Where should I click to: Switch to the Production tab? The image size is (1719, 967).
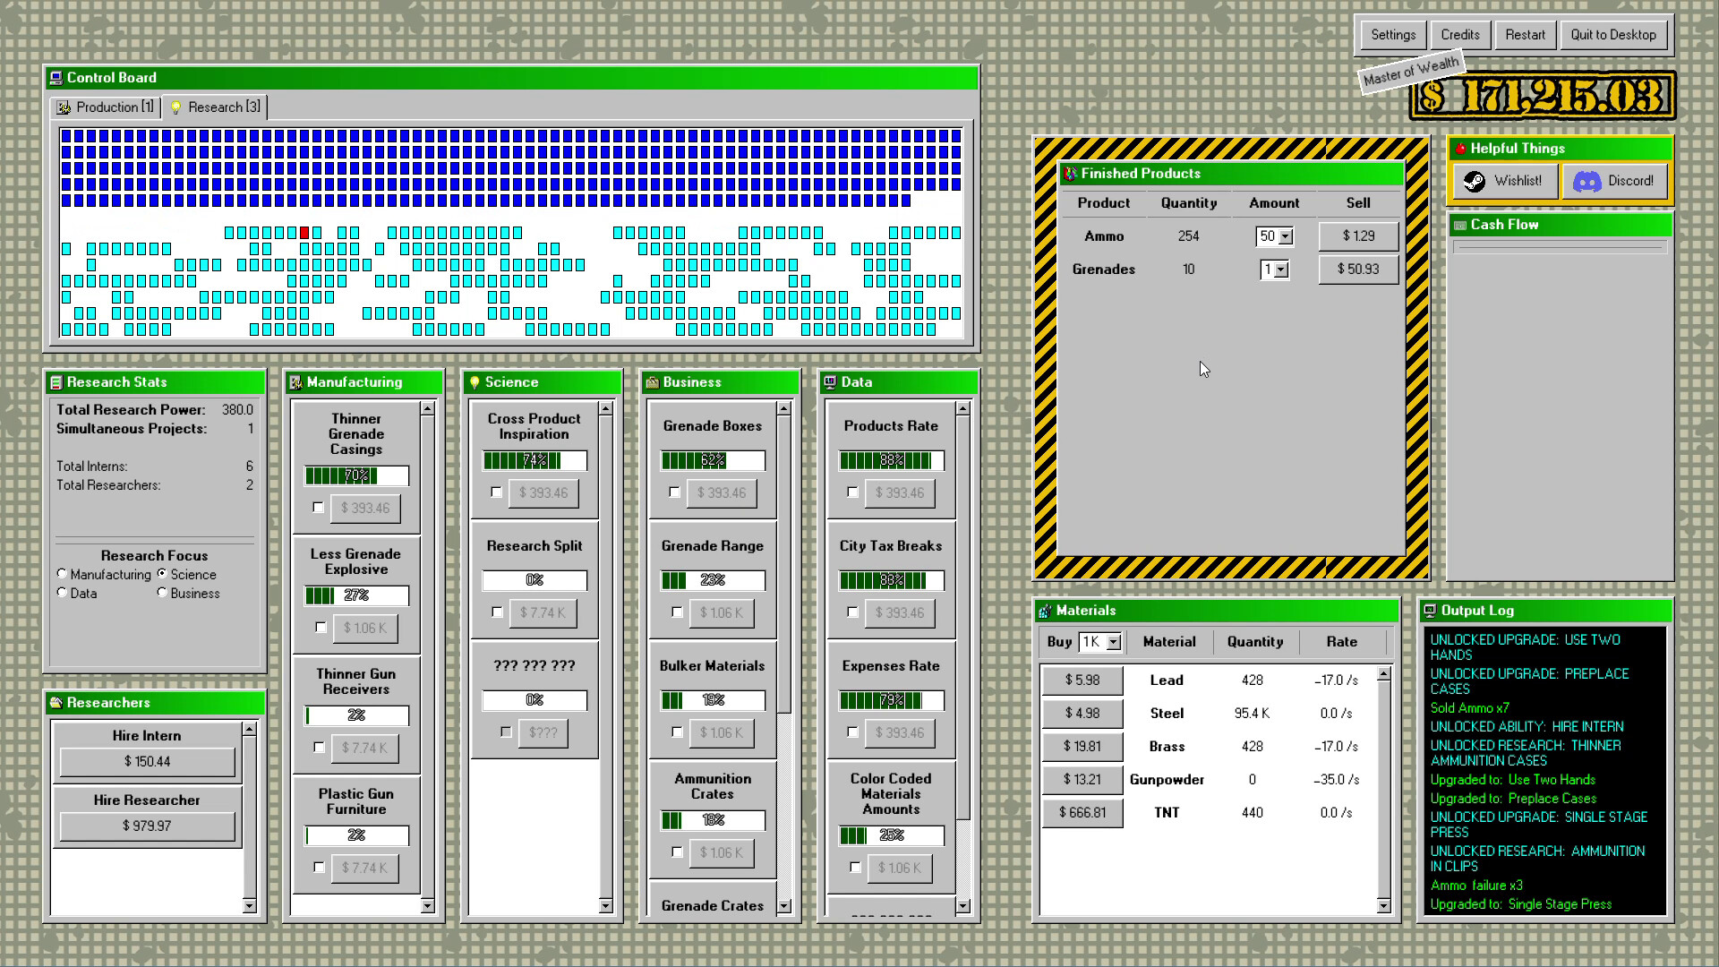pos(106,107)
